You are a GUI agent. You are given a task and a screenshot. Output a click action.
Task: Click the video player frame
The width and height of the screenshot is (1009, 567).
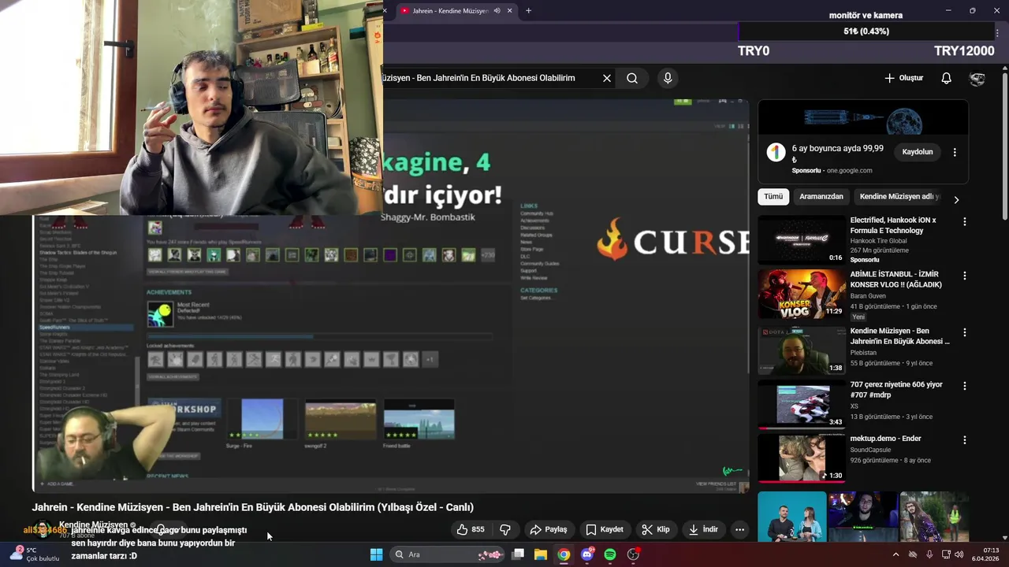pyautogui.click(x=390, y=295)
